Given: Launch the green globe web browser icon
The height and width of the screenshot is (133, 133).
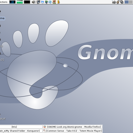Looking at the screenshot, I should coord(46,2).
